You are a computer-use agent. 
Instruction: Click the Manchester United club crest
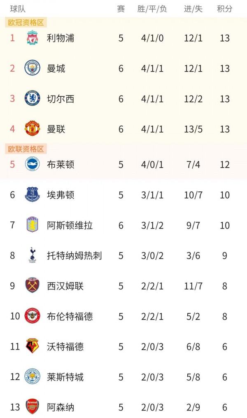33,129
